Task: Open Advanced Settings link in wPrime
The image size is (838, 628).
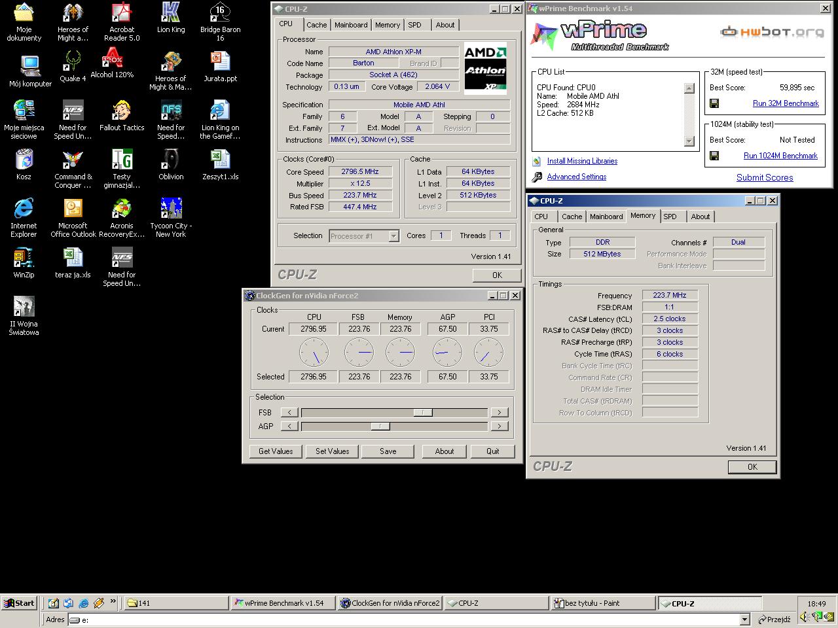Action: 576,177
